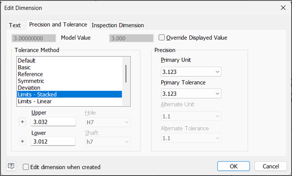
Task: Select Limits - Stacked in the list
Action: (70, 95)
